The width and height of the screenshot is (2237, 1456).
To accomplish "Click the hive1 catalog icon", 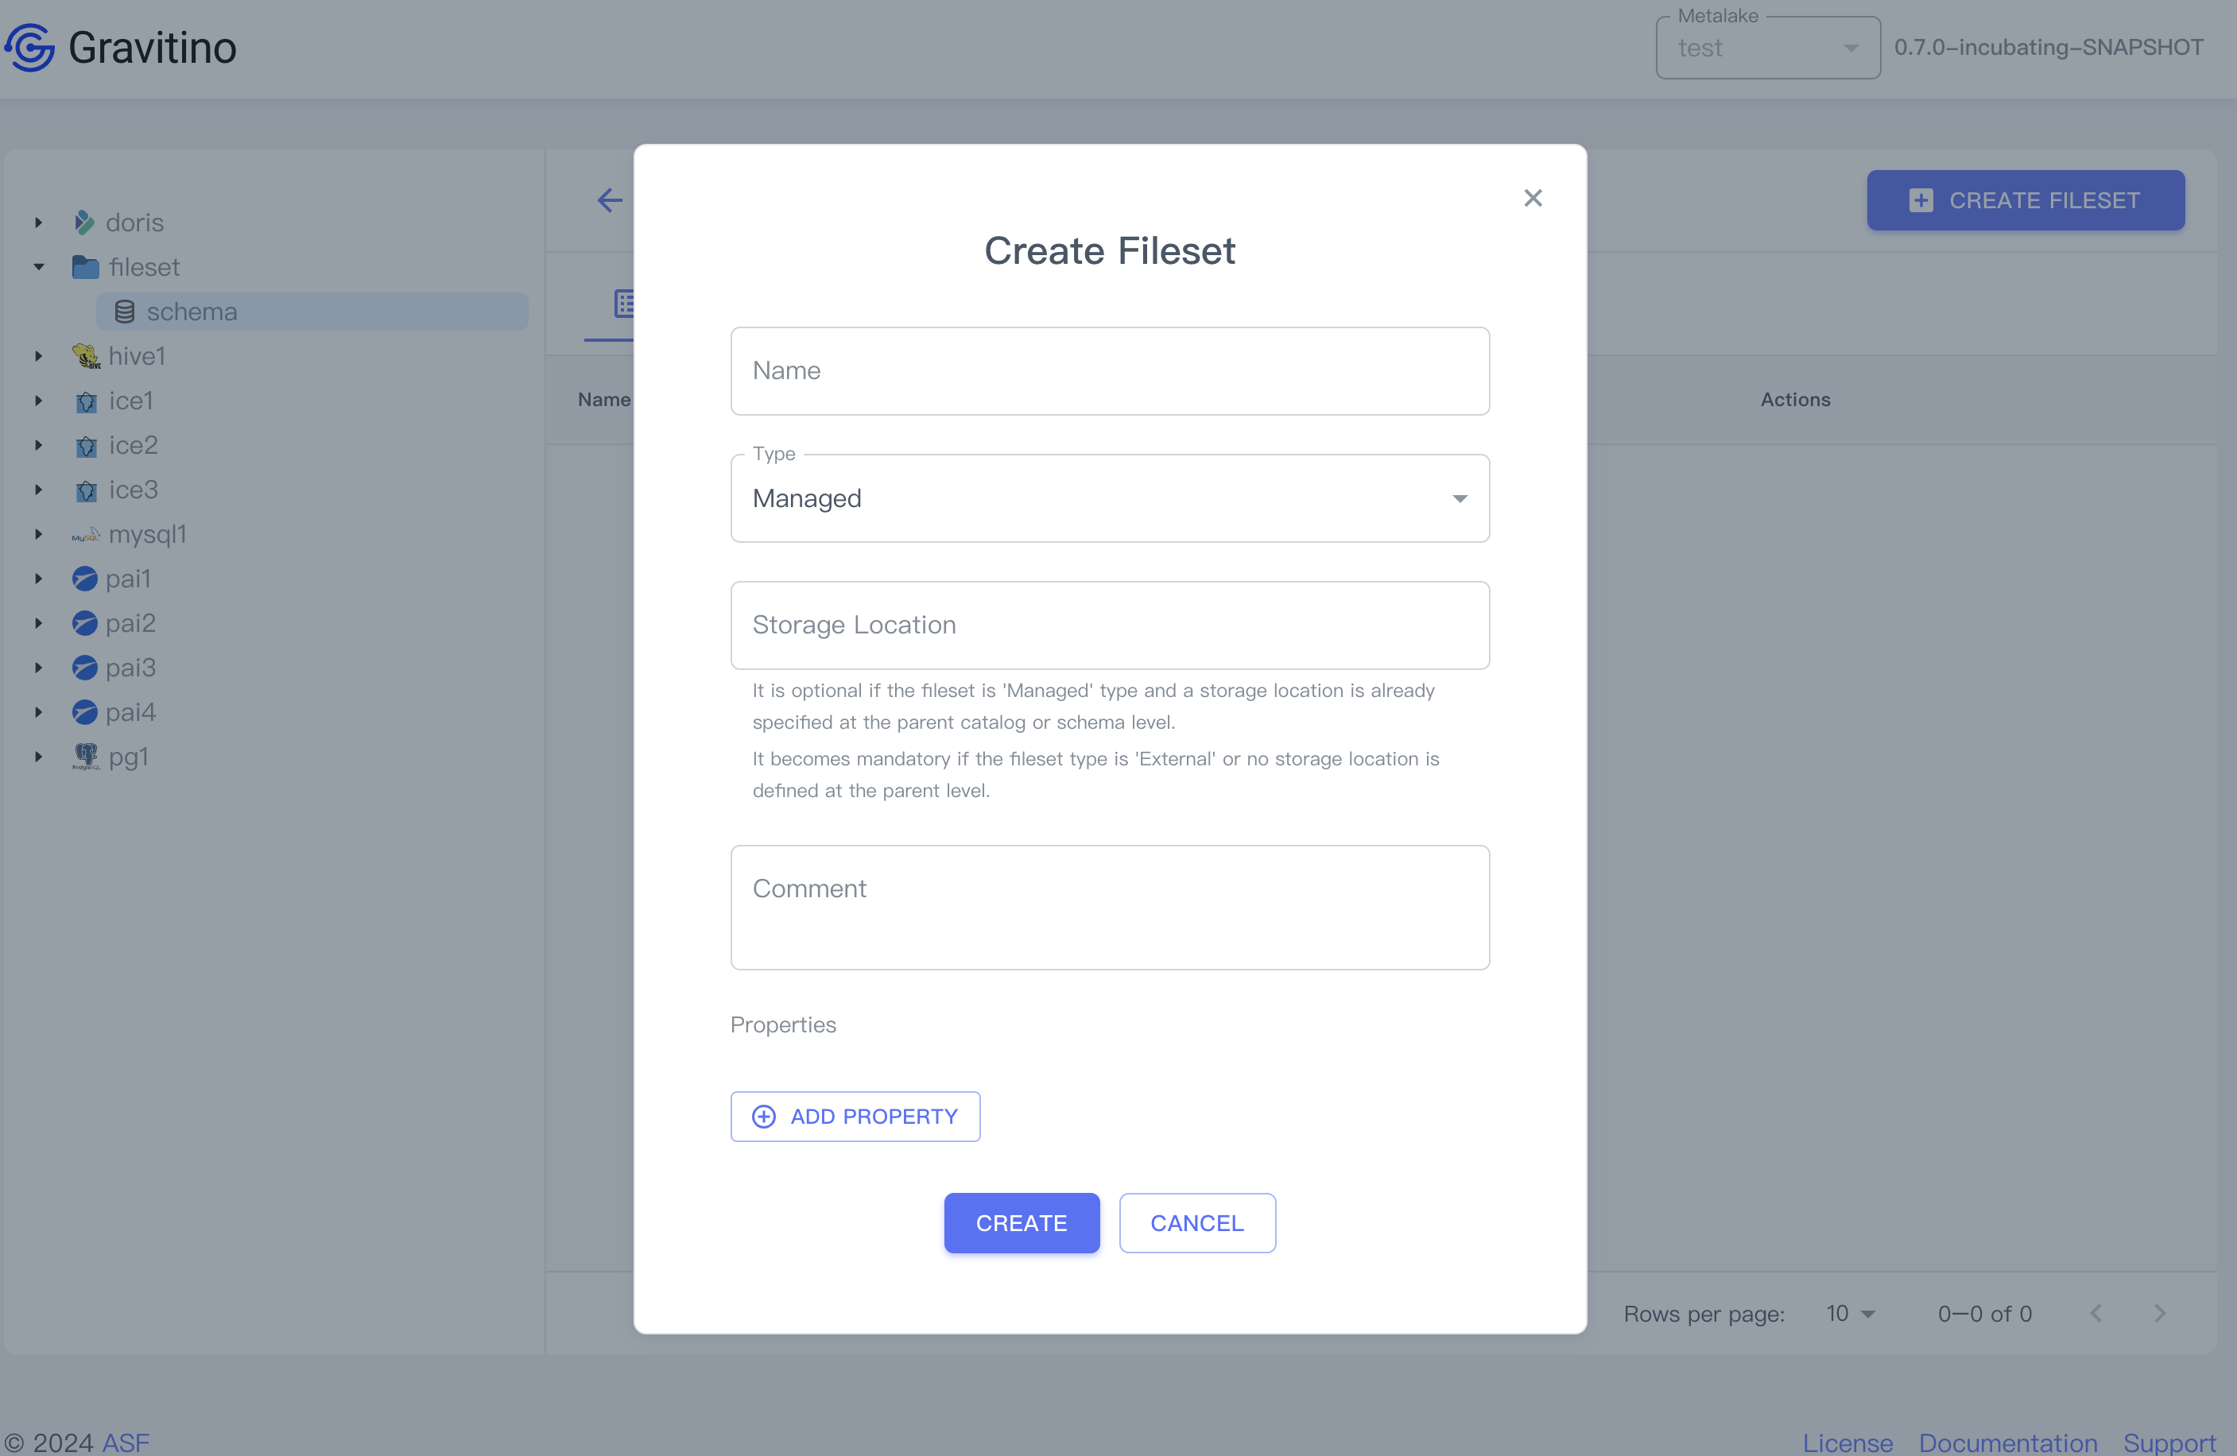I will (86, 356).
